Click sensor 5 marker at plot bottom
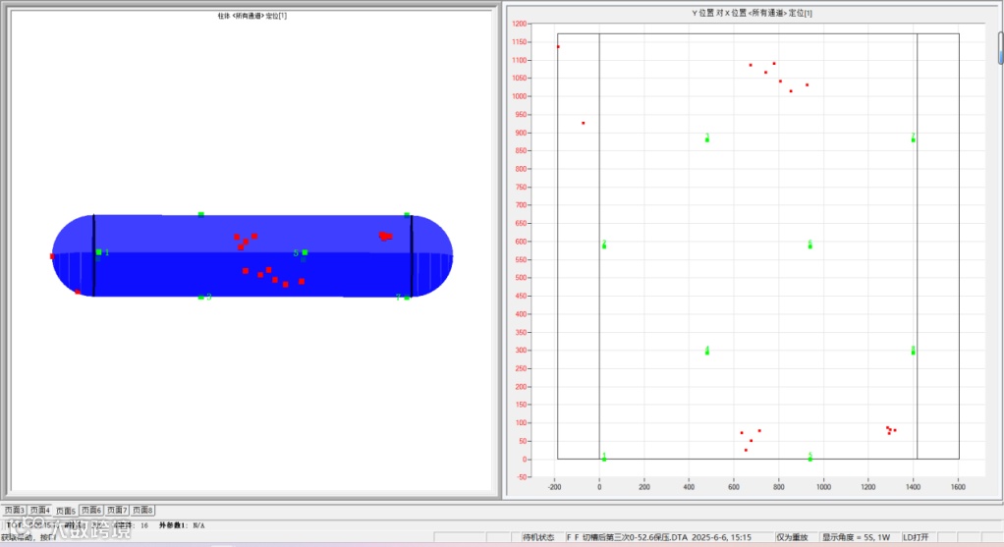 pos(810,458)
